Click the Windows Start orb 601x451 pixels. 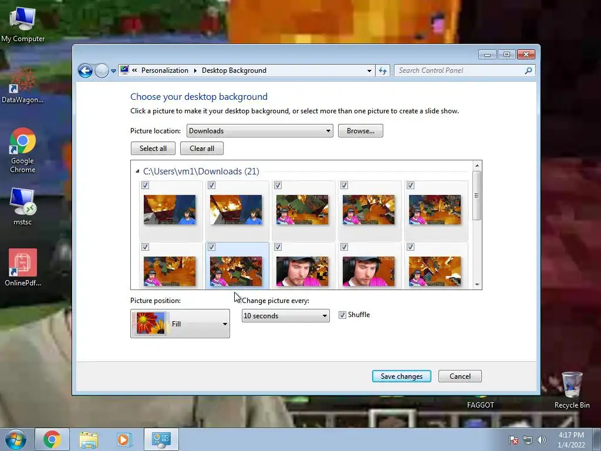click(x=16, y=439)
